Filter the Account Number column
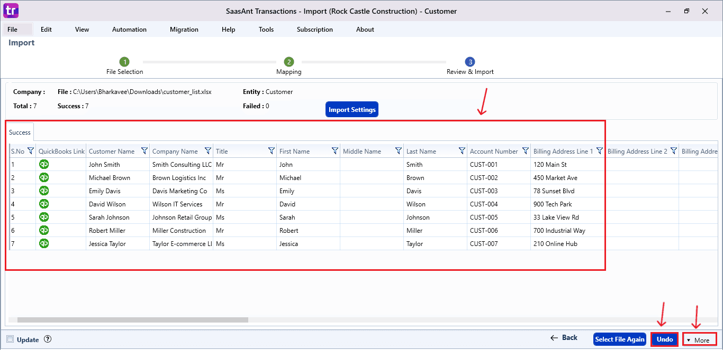 (526, 151)
